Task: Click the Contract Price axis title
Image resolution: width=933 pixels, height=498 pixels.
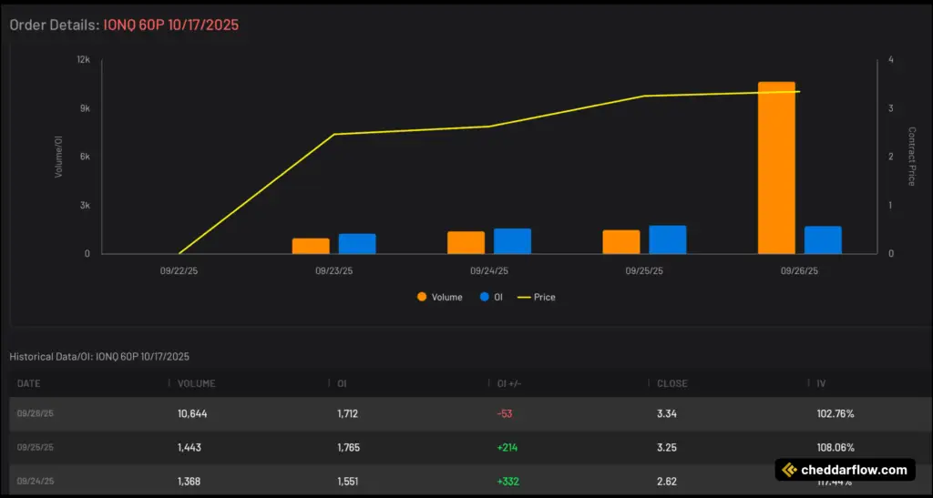Action: (911, 157)
